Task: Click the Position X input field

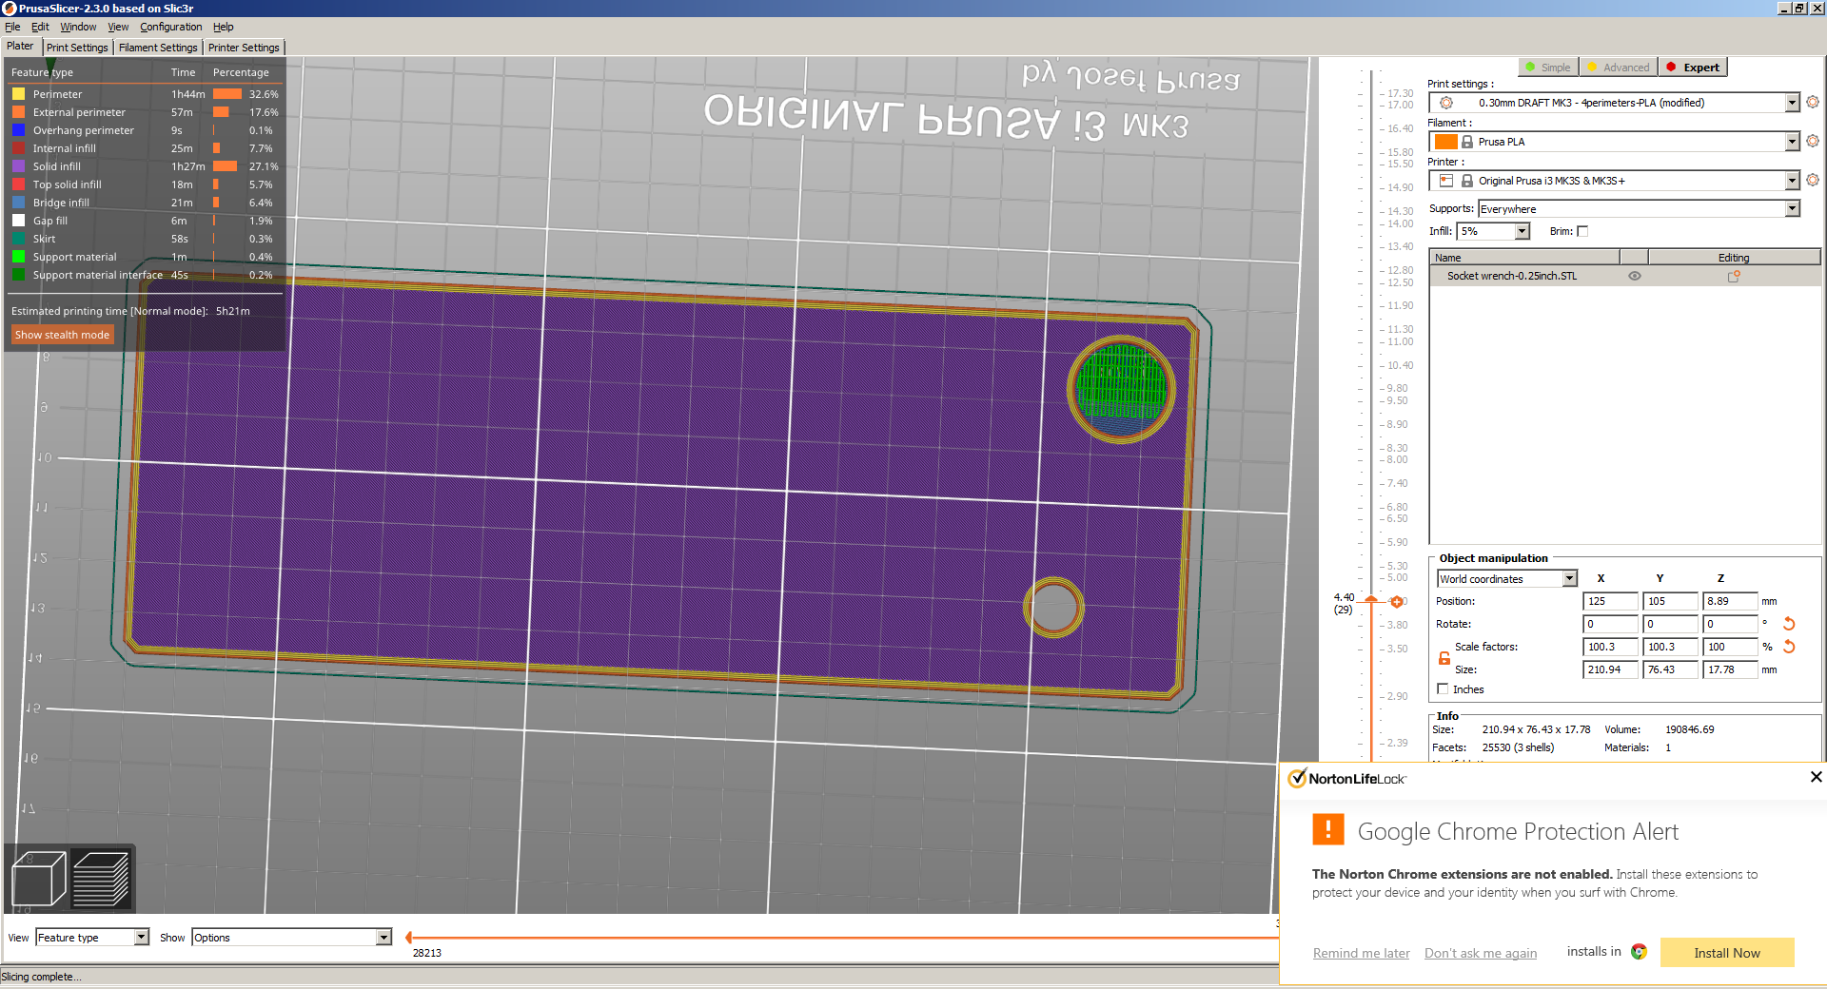Action: 1610,601
